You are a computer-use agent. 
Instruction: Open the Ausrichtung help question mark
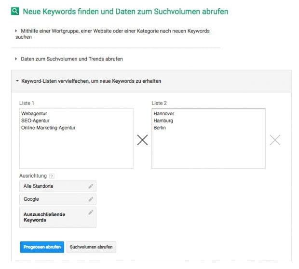pyautogui.click(x=52, y=176)
